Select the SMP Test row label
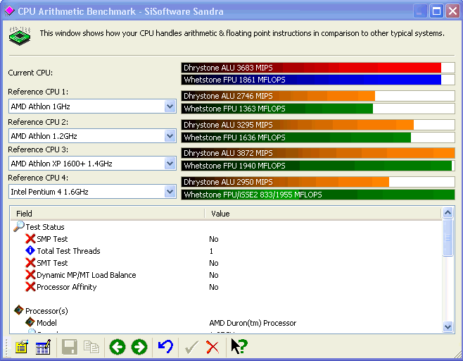 coord(52,239)
